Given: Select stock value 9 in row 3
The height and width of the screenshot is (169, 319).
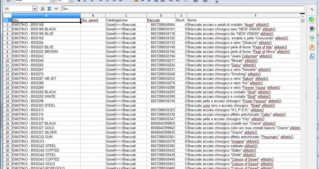Looking at the screenshot, I should click(181, 29).
